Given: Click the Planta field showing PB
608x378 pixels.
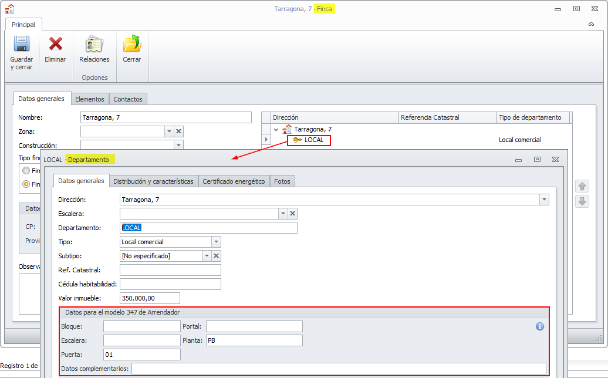Looking at the screenshot, I should pos(254,340).
